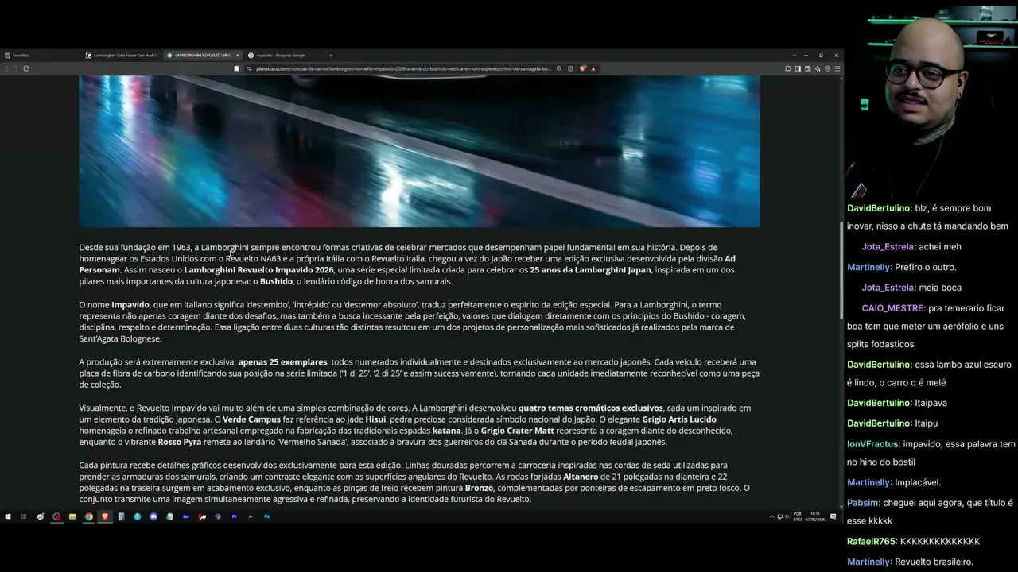Open the Windows Start menu

coord(8,516)
